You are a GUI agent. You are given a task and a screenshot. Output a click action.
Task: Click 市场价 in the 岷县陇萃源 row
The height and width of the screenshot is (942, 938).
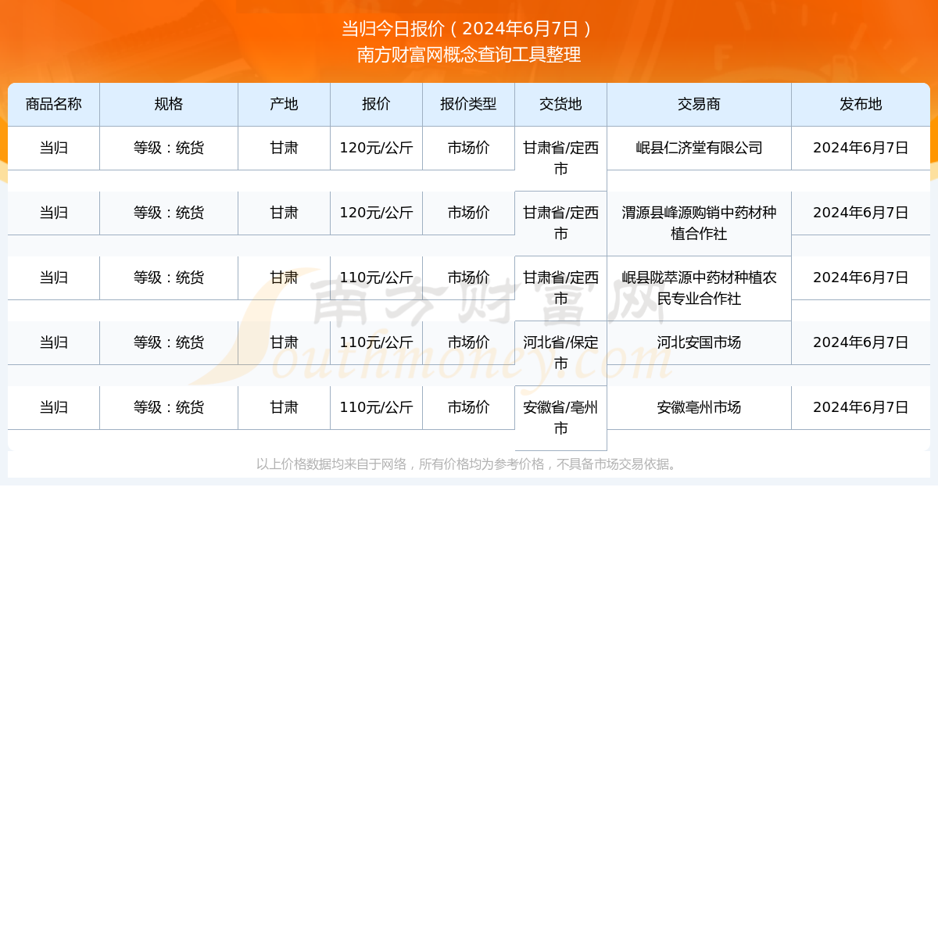[x=468, y=278]
